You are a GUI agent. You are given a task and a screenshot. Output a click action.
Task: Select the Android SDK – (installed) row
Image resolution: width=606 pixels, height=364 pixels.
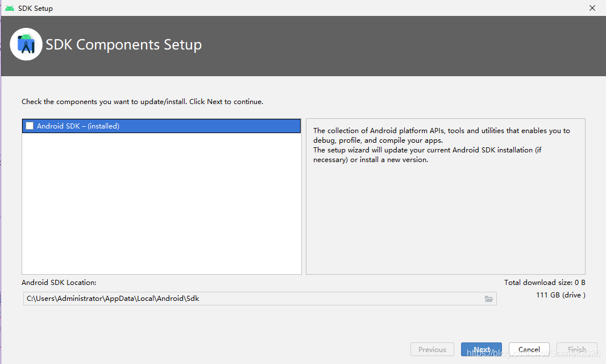161,126
